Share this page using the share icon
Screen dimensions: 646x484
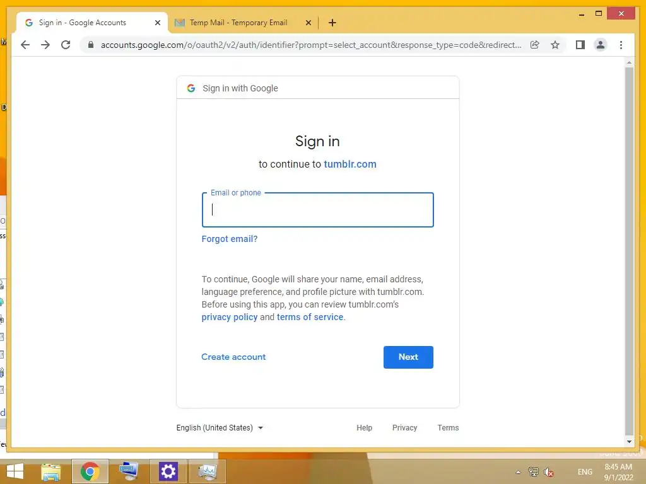535,45
